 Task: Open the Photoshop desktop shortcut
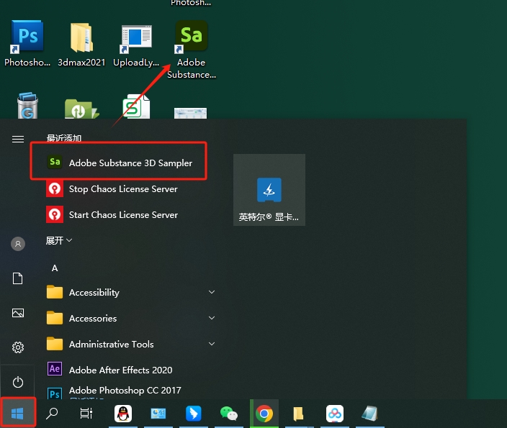coord(27,42)
